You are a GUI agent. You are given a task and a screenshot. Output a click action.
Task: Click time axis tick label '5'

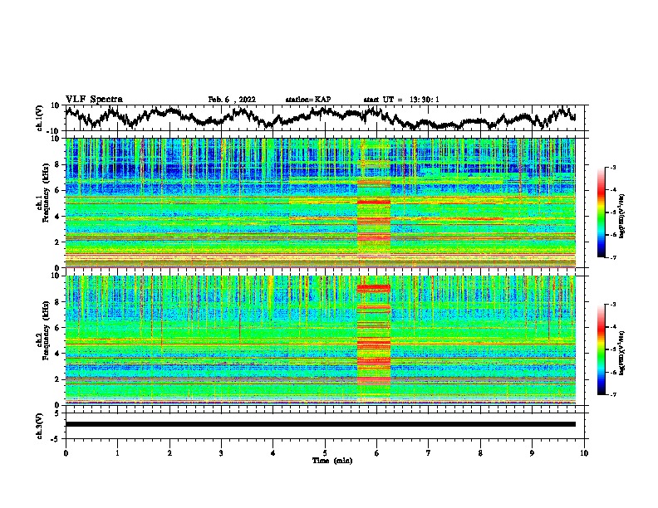(325, 453)
